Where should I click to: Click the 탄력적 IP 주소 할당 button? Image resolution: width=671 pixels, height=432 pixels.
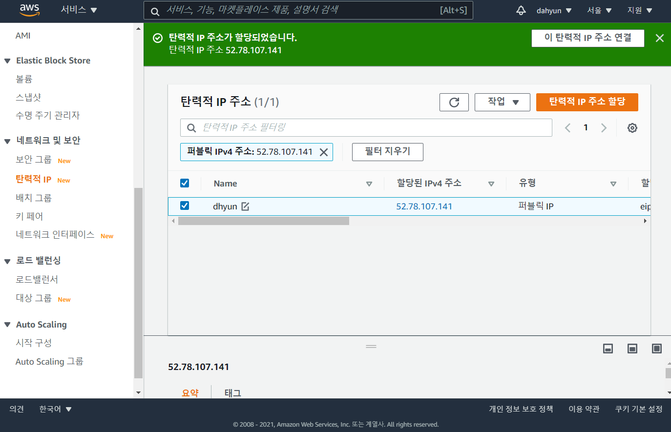pos(587,102)
